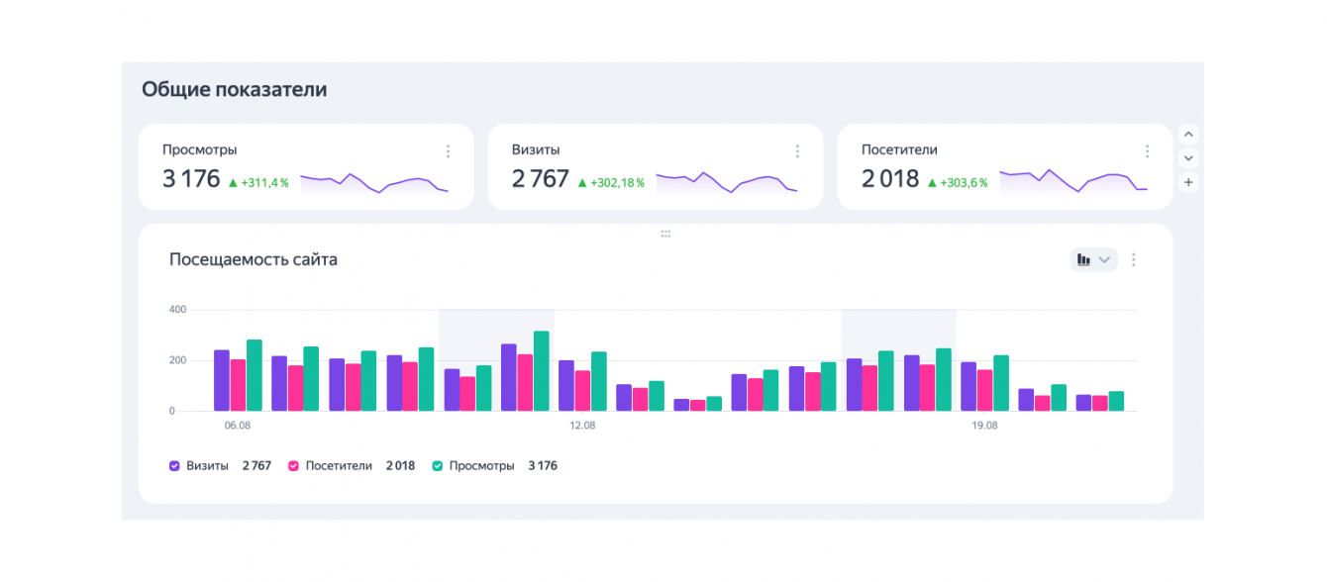1327x582 pixels.
Task: Click the 19.08 date label on axis
Action: [x=984, y=426]
